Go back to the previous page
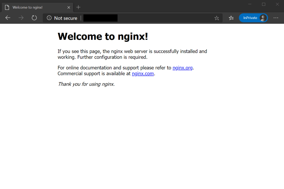Viewport: 284px width, 189px height. click(x=8, y=18)
